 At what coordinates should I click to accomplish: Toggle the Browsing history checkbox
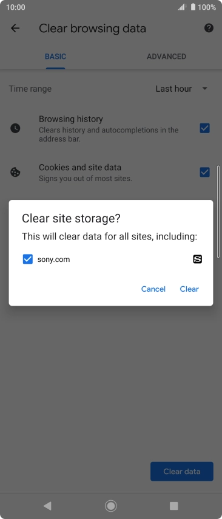[x=205, y=128]
